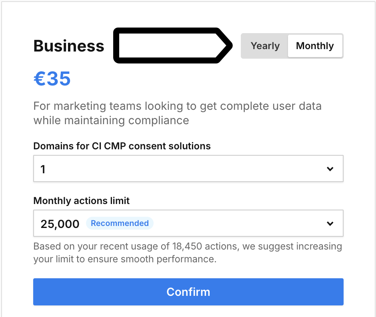Select the Yearly tab in the billing switcher
The image size is (376, 317).
click(265, 46)
